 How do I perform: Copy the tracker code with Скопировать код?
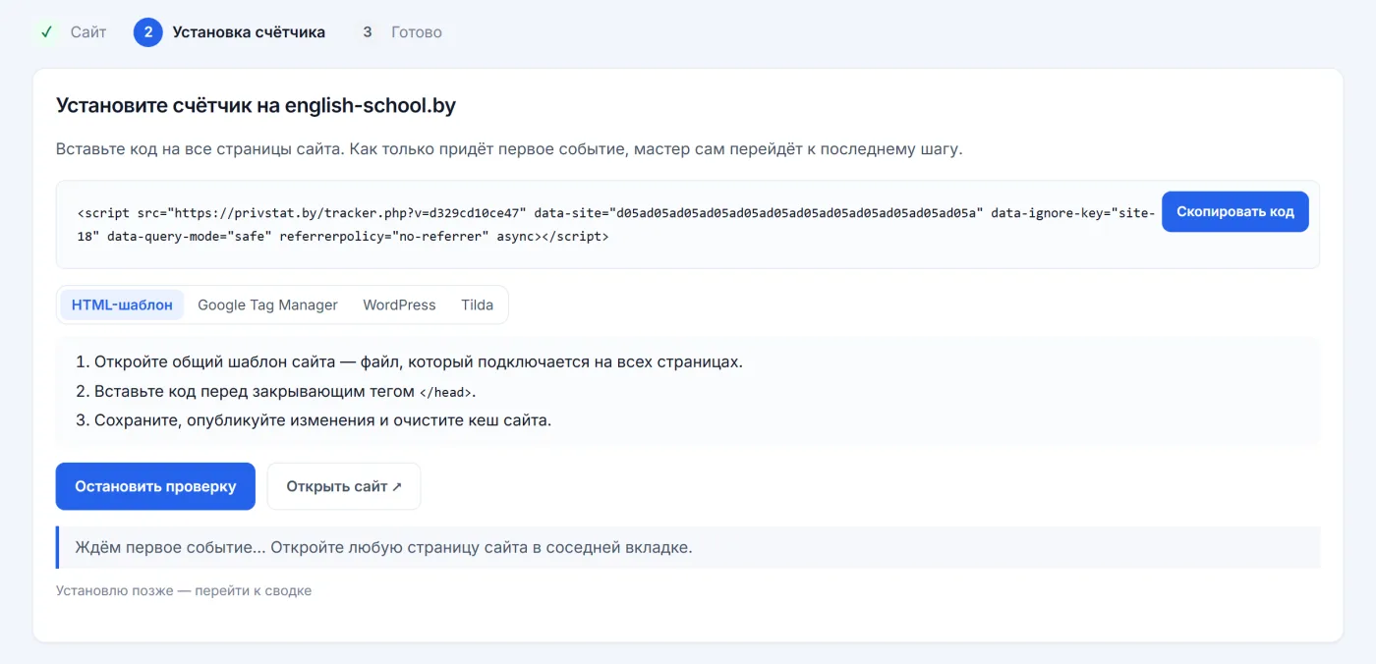tap(1234, 211)
